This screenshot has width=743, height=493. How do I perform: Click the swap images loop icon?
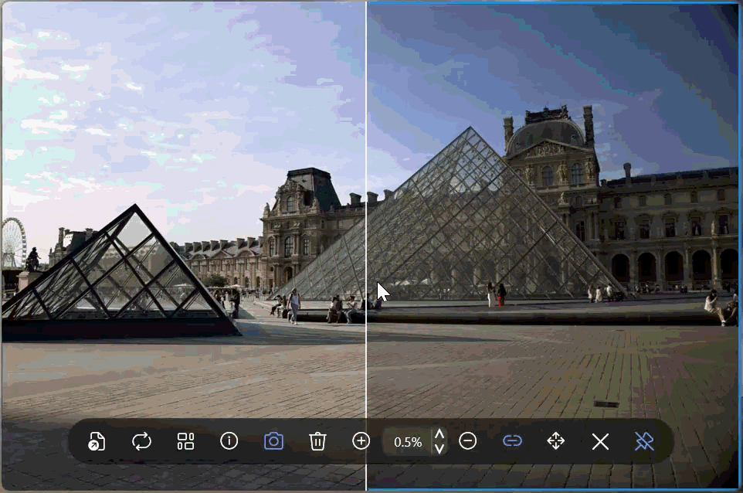click(x=141, y=441)
